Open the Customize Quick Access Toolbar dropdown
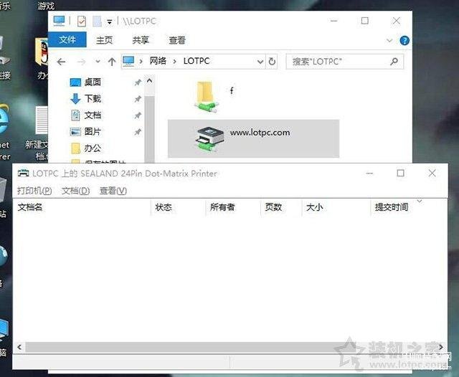459x377 pixels. point(110,22)
